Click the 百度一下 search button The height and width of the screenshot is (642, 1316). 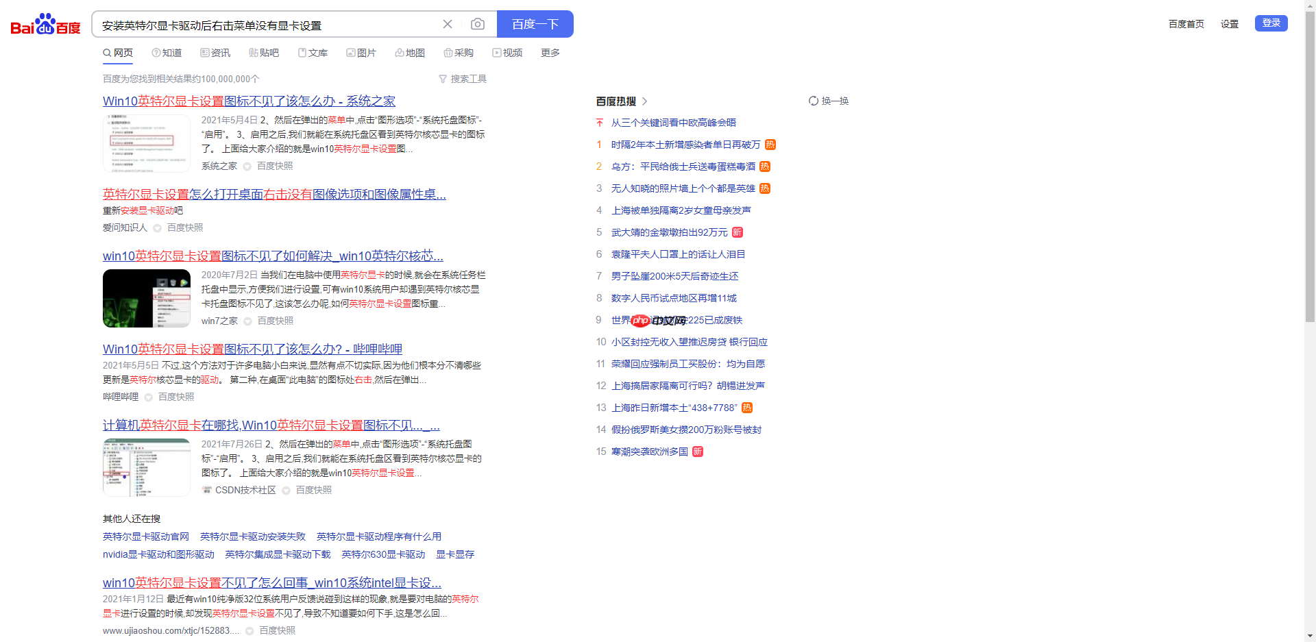tap(535, 23)
